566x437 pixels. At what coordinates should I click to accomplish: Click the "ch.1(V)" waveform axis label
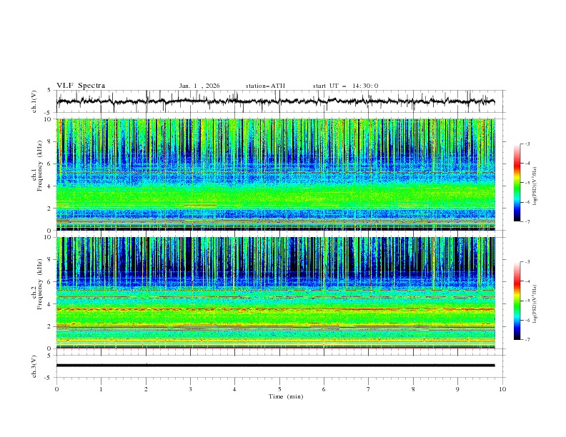(34, 101)
